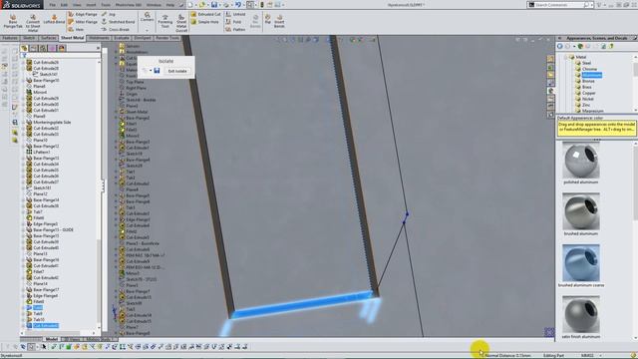Click the Save icon in title bar

[214, 5]
